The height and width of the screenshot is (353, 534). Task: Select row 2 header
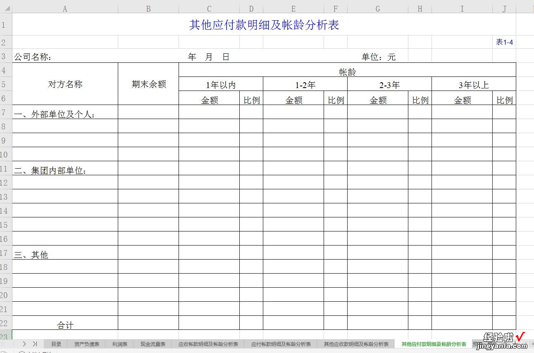[x=6, y=42]
